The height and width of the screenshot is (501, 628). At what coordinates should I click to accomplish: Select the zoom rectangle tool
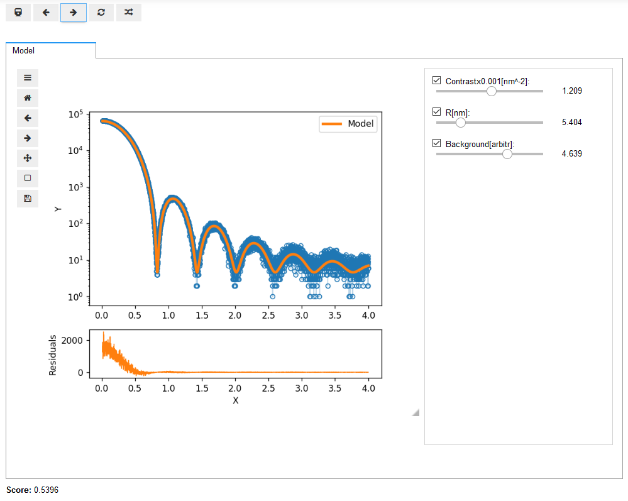[x=28, y=179]
